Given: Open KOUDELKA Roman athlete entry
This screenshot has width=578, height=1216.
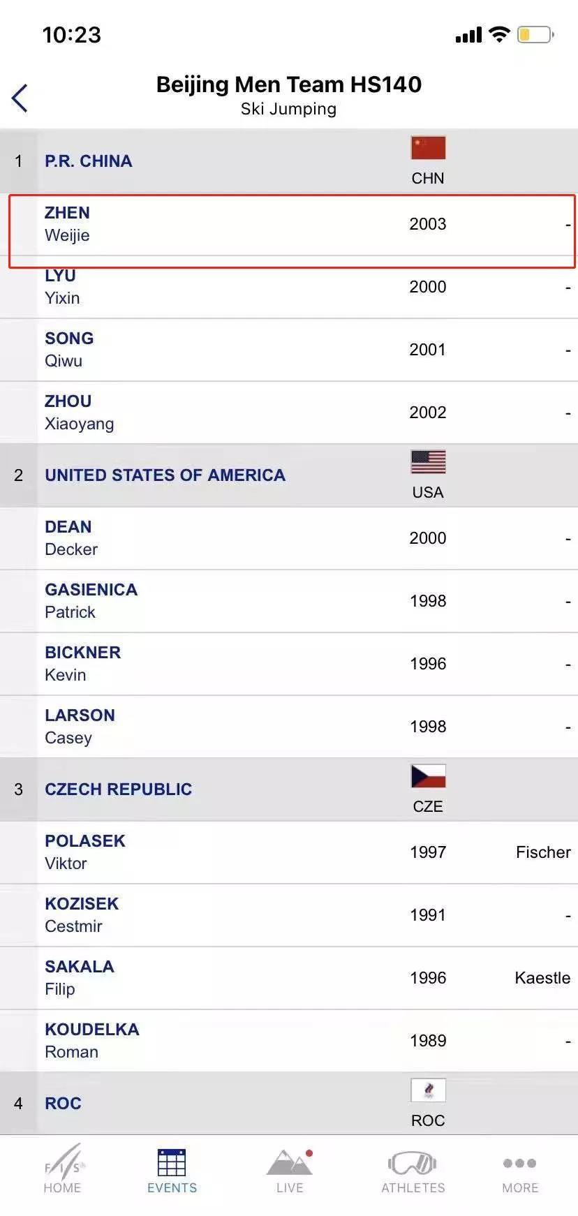Looking at the screenshot, I should (x=289, y=1041).
